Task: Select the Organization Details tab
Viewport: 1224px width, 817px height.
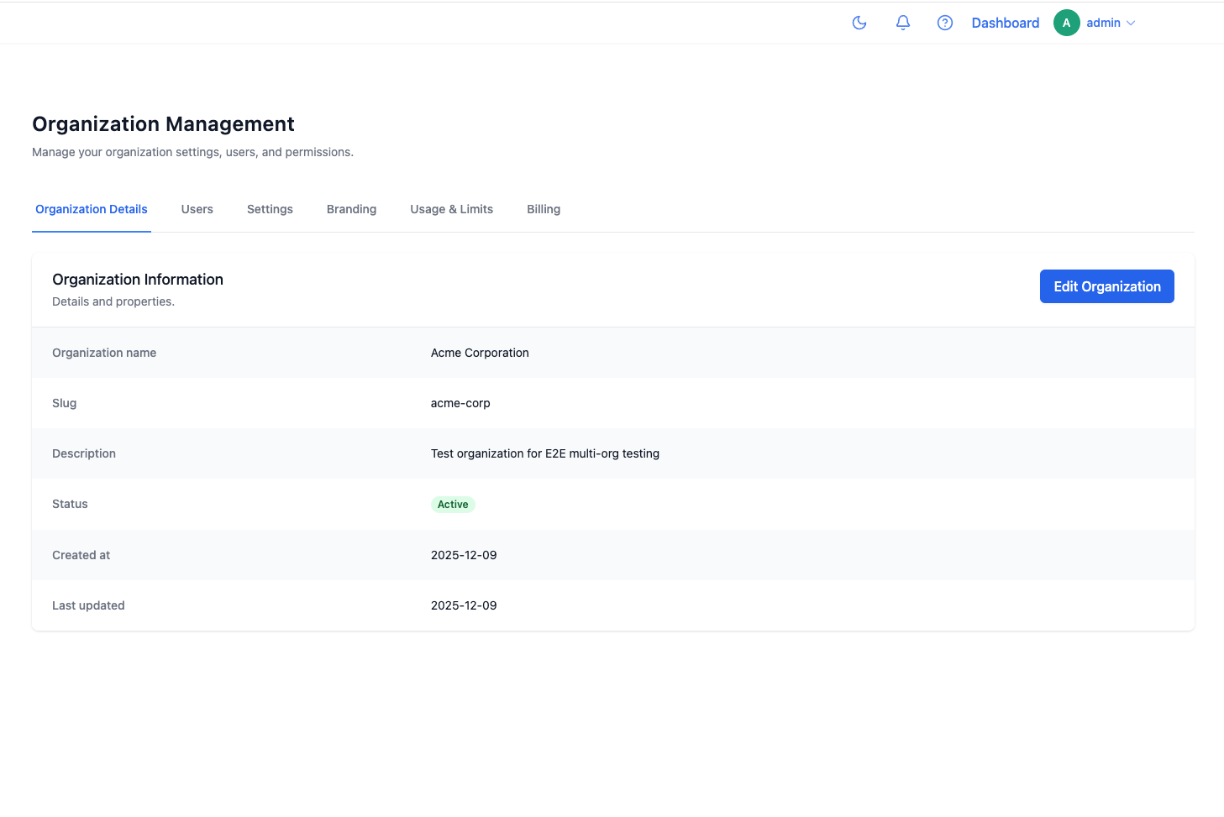Action: point(91,209)
